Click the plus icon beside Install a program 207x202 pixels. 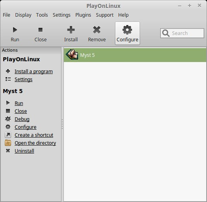(8, 71)
